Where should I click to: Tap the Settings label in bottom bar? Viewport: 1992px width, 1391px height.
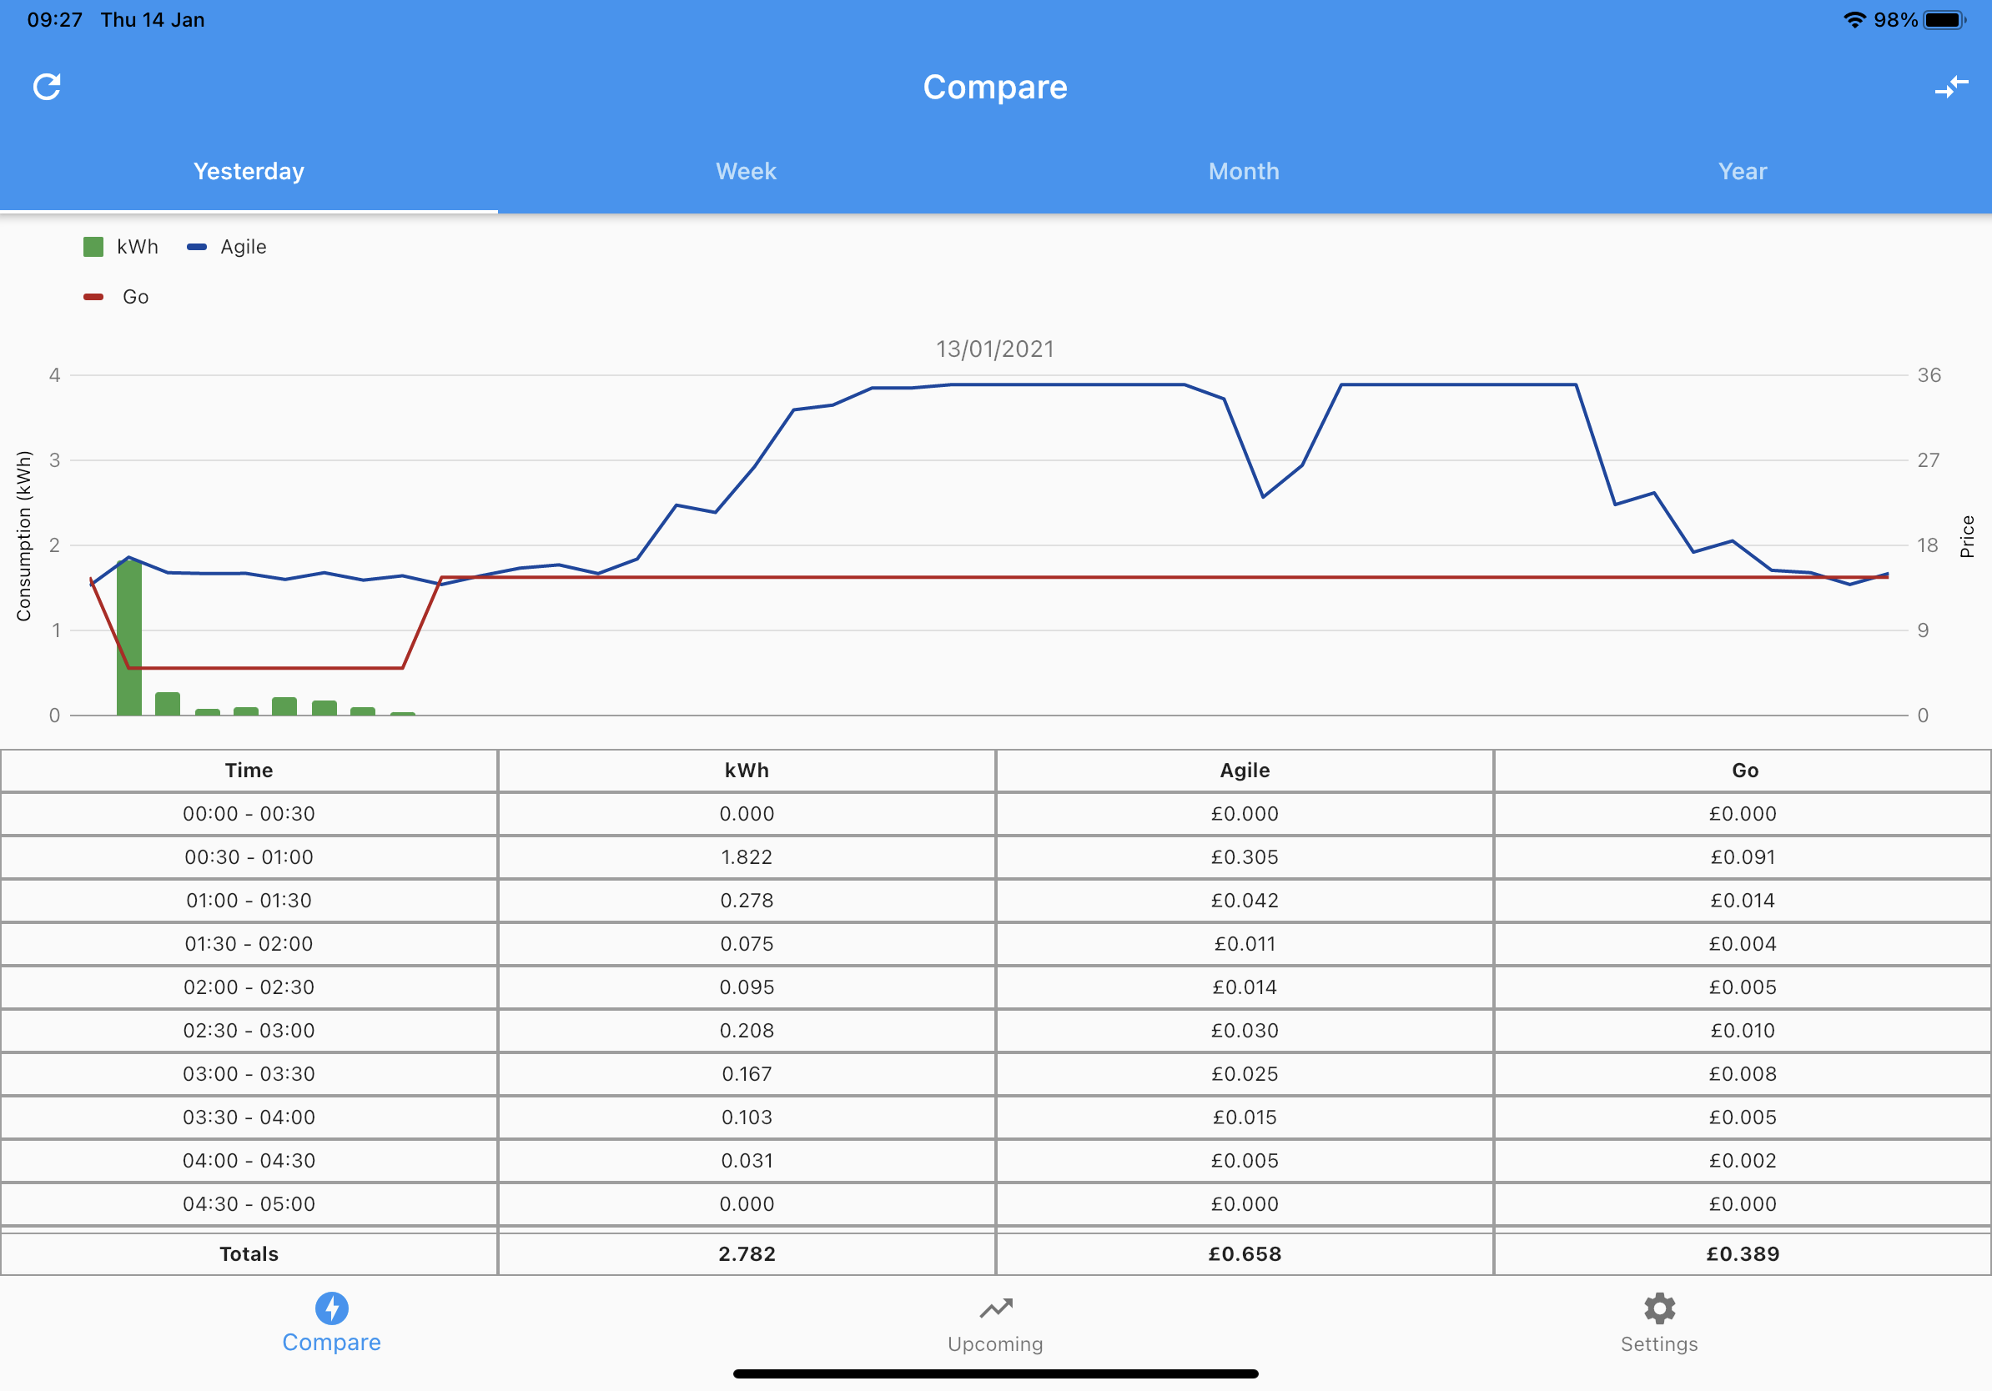tap(1659, 1343)
